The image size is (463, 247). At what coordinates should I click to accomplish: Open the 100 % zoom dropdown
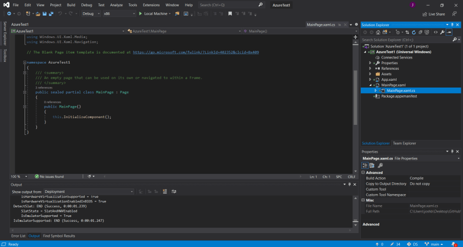pyautogui.click(x=19, y=177)
